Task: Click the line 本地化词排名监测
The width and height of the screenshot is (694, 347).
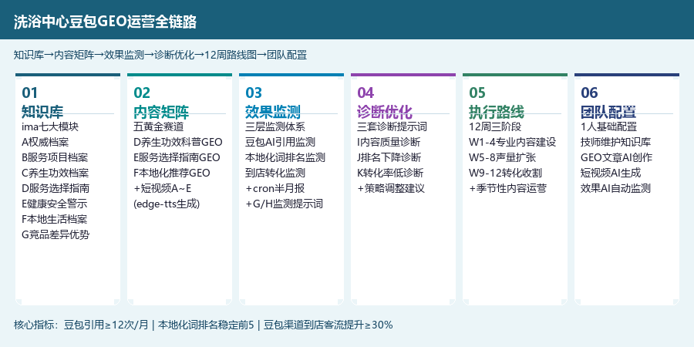Action: point(285,157)
